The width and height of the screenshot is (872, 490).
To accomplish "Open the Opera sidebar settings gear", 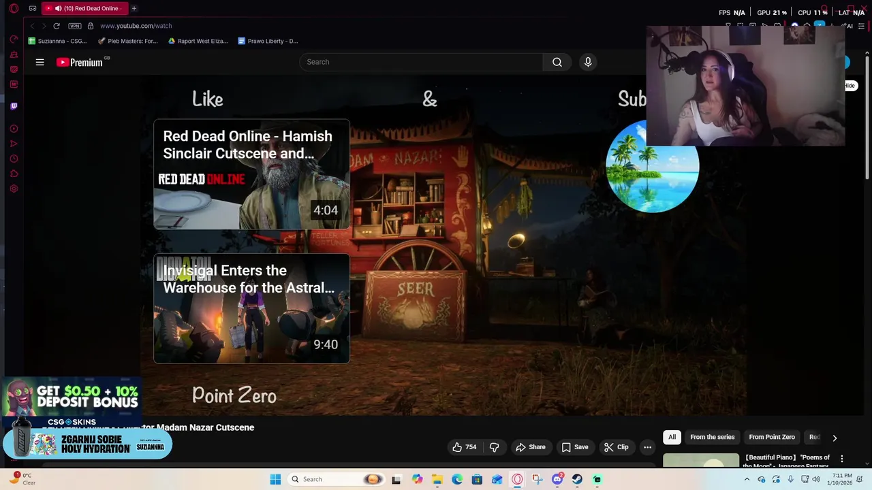I will pos(14,189).
